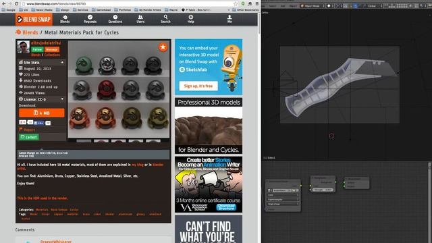
Task: Open the 'my blog' link
Action: pyautogui.click(x=138, y=165)
